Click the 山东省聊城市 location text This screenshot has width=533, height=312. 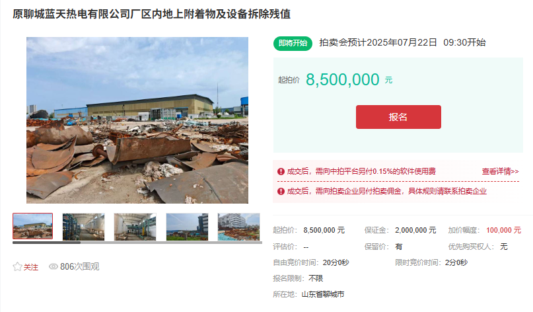click(x=322, y=294)
